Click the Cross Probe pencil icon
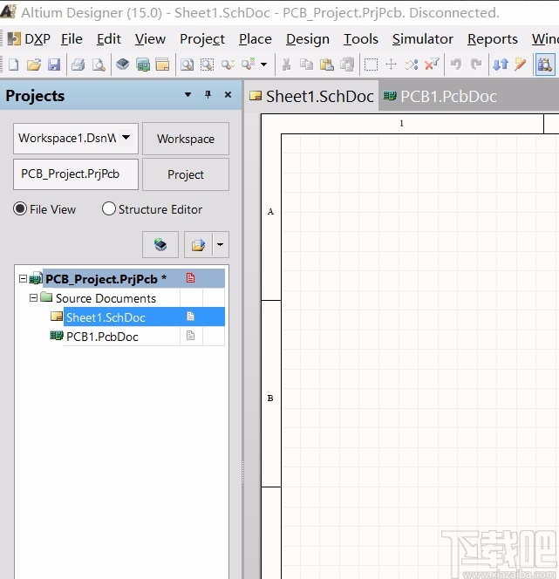Screen dimensions: 559x579 pos(521,65)
